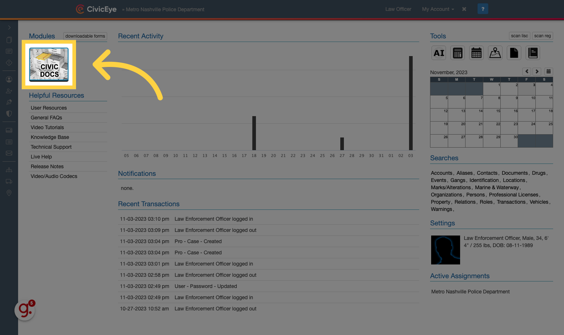The image size is (564, 335).
Task: Search Documents
Action: [x=515, y=173]
